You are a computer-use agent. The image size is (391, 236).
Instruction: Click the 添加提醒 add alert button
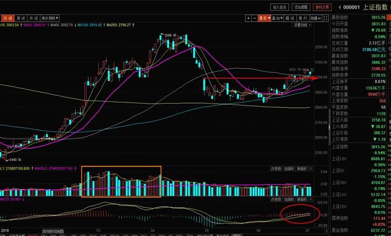301,7
